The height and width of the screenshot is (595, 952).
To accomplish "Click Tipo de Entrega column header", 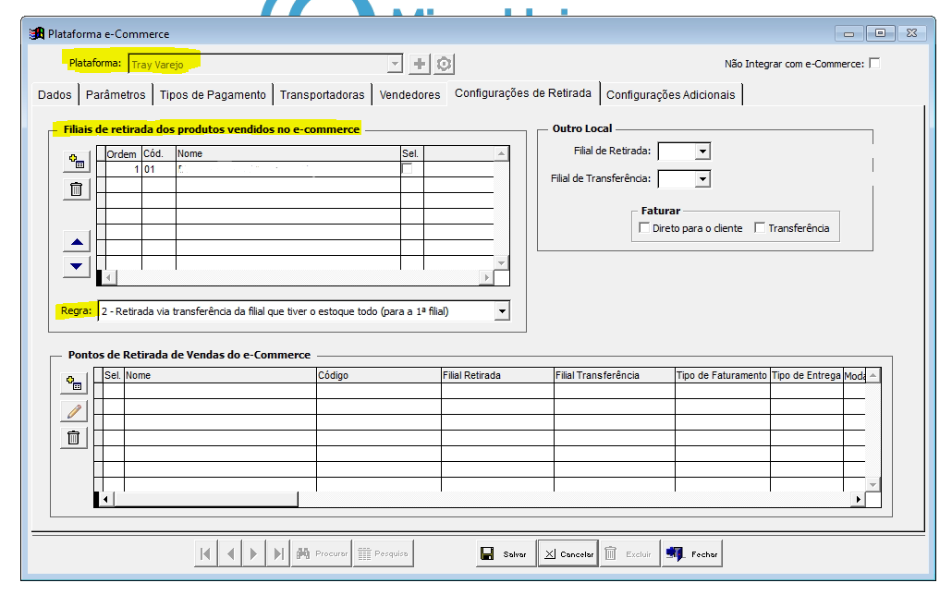I will [x=807, y=375].
